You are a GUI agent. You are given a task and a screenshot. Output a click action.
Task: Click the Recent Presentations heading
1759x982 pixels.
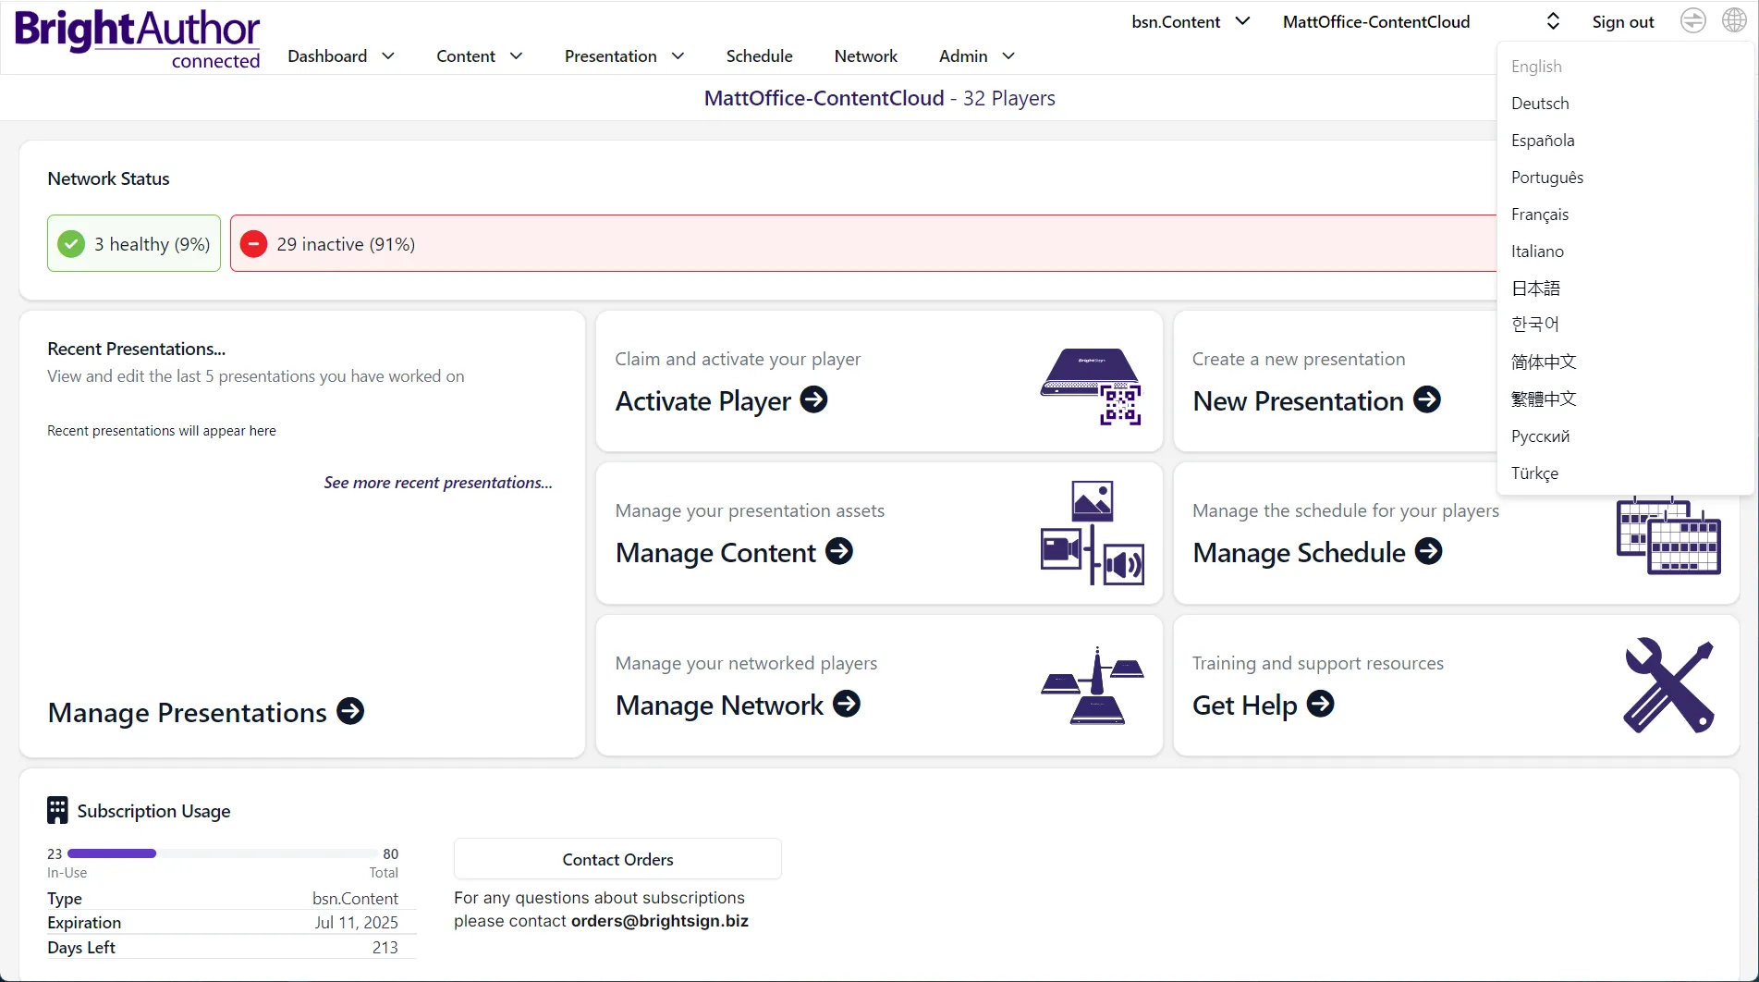pyautogui.click(x=137, y=349)
